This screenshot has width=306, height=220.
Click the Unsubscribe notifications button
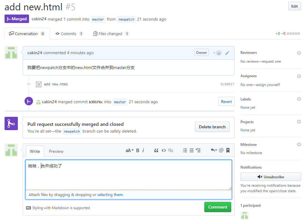click(271, 177)
